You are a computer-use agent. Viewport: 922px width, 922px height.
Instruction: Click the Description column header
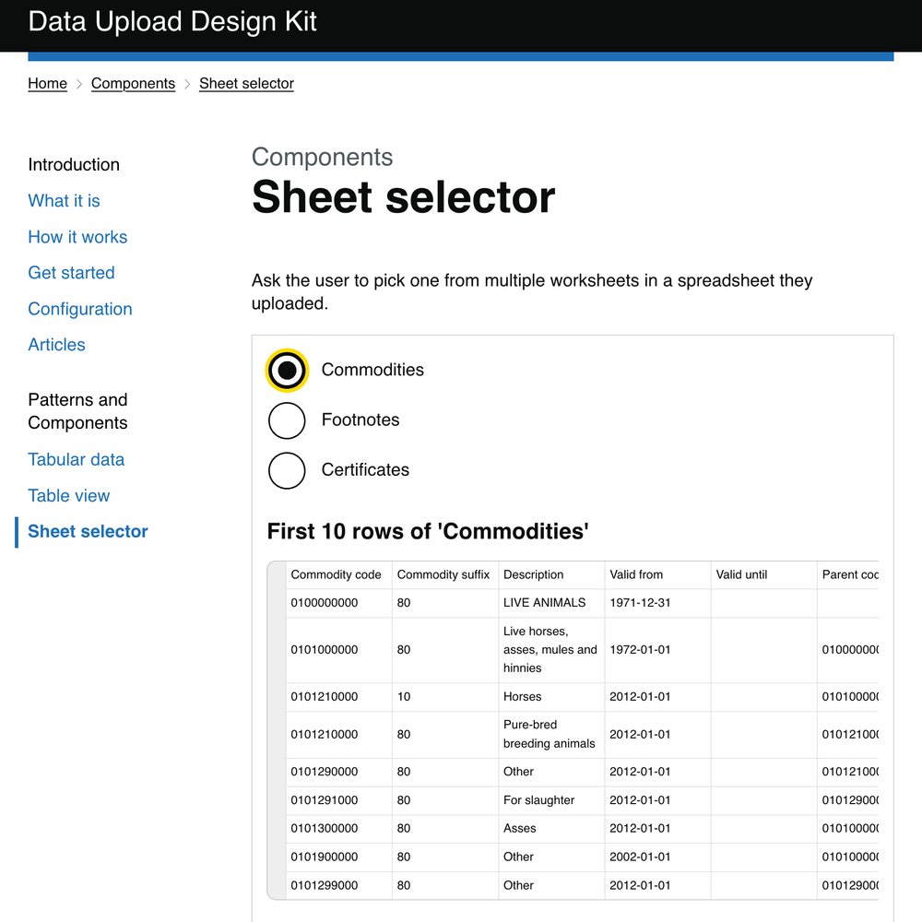click(533, 574)
